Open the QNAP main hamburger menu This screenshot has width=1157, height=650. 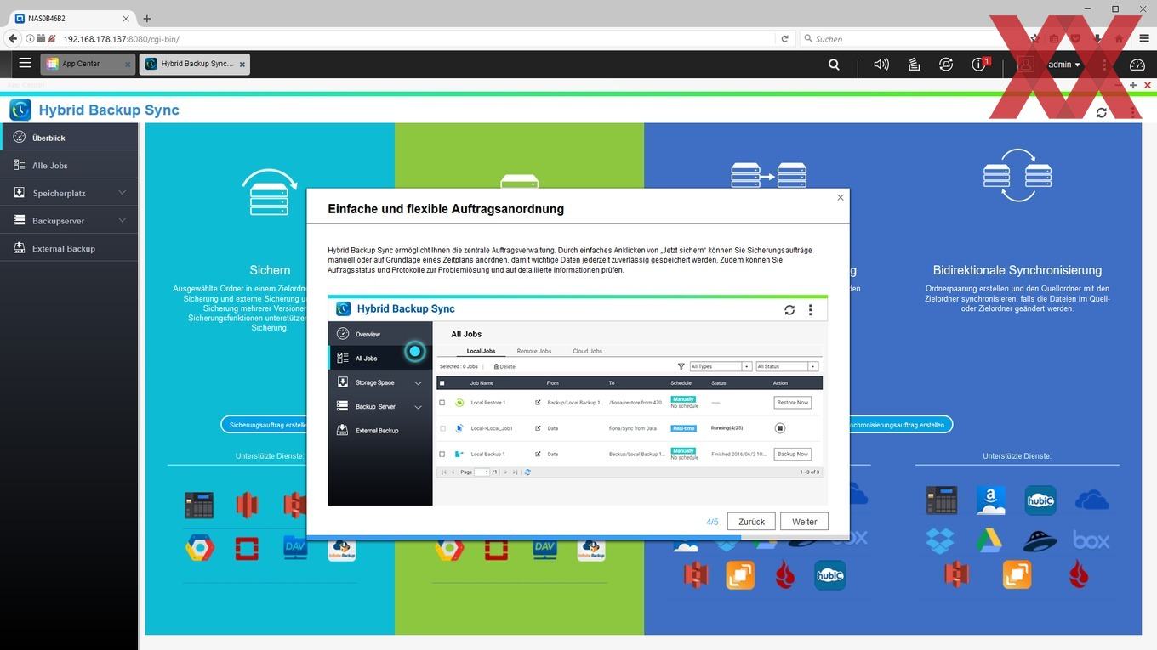[x=25, y=63]
